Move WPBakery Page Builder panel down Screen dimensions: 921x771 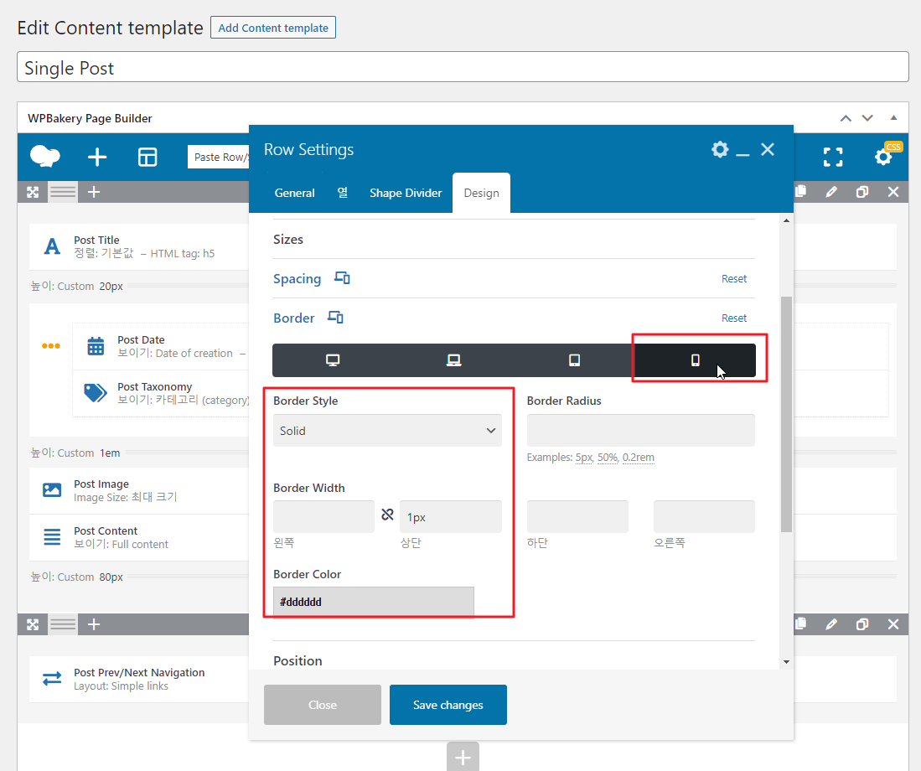(867, 118)
